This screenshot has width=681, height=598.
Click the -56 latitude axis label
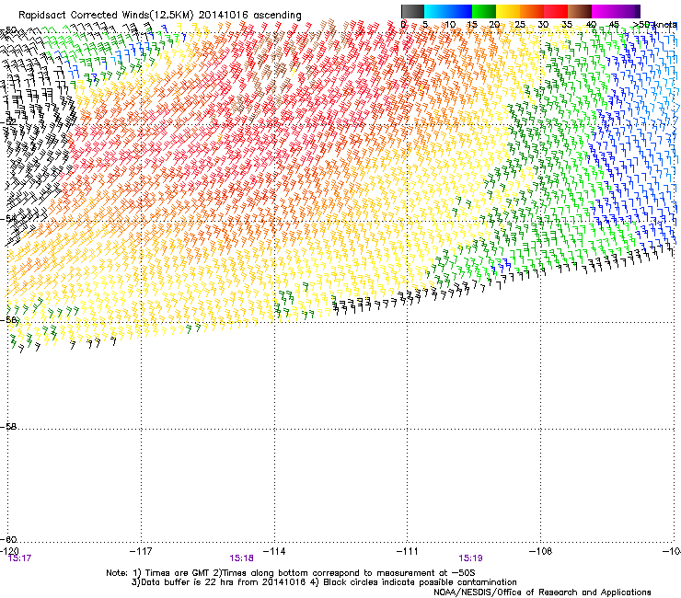(8, 320)
